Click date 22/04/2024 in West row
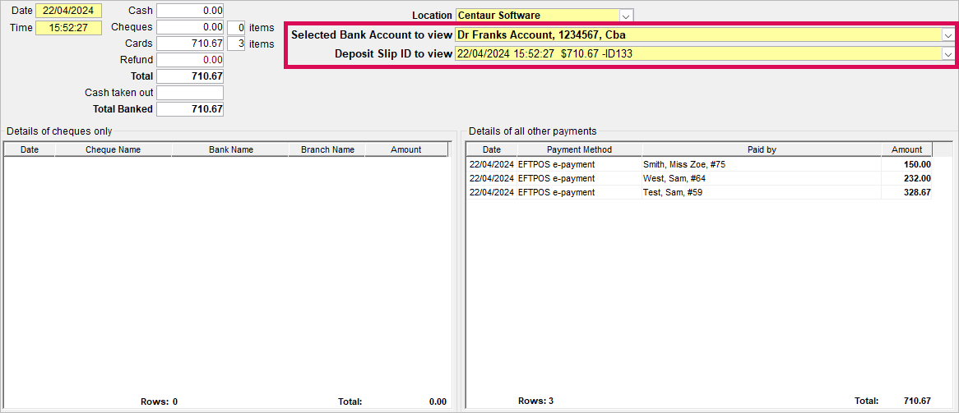Image resolution: width=959 pixels, height=413 pixels. (x=492, y=178)
